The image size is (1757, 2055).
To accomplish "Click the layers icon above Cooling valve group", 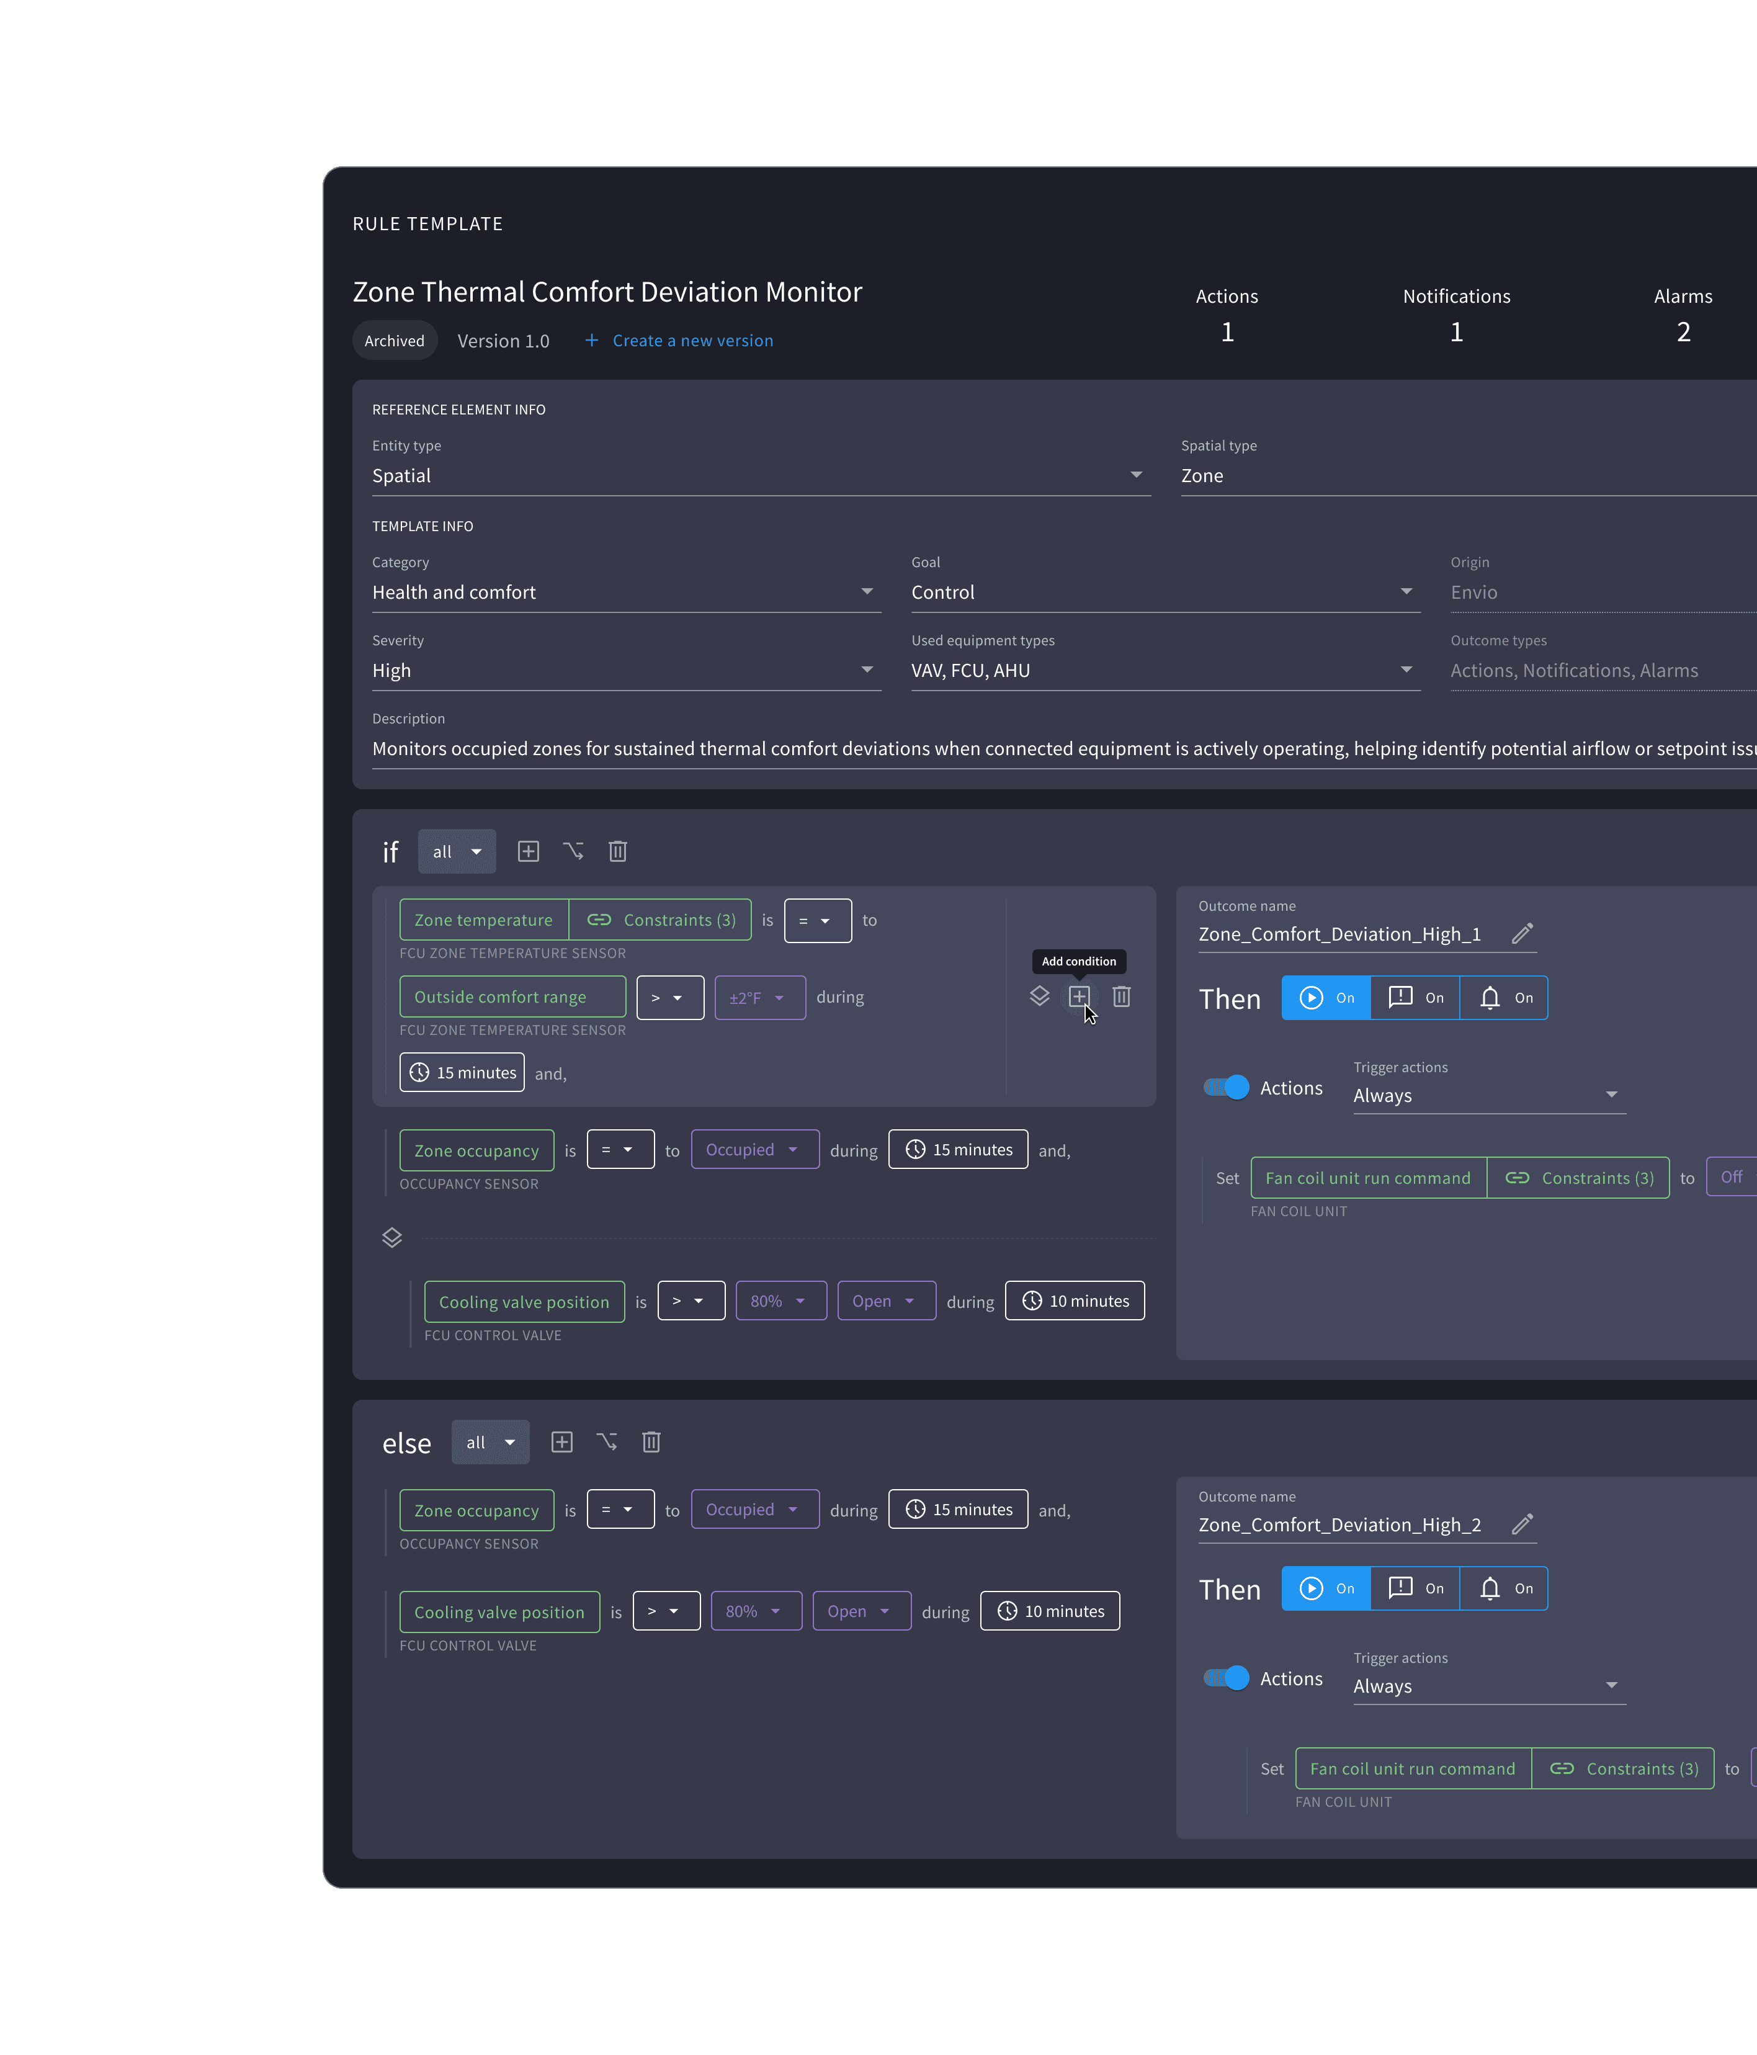I will (391, 1238).
